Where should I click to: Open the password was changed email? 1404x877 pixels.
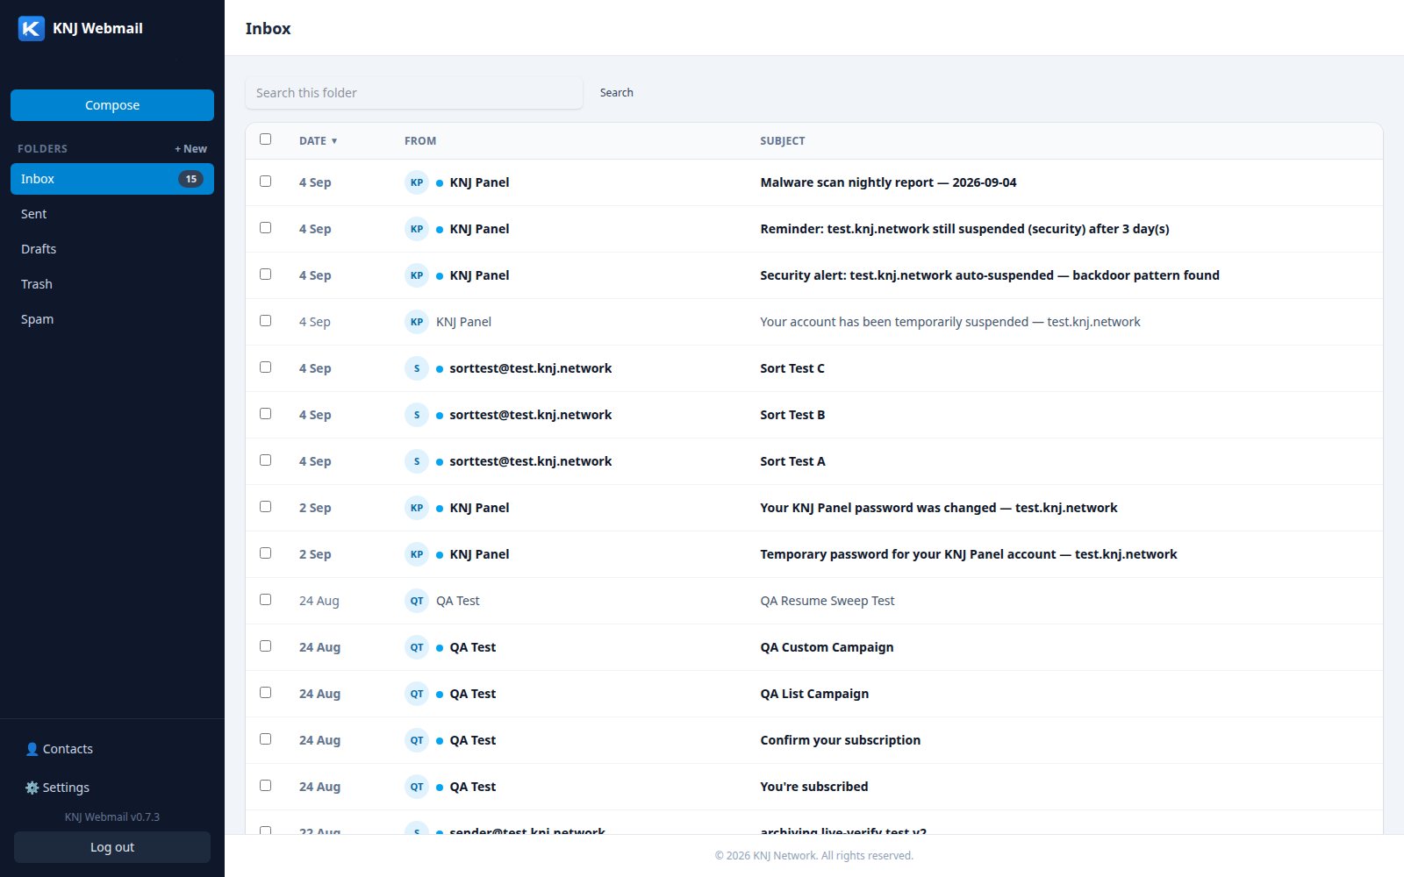814,508
